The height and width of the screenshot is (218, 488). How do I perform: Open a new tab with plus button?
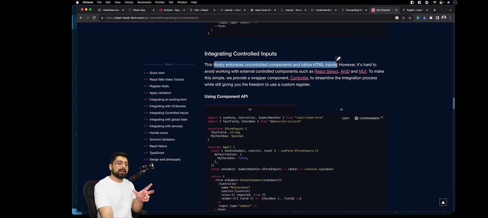[x=435, y=10]
